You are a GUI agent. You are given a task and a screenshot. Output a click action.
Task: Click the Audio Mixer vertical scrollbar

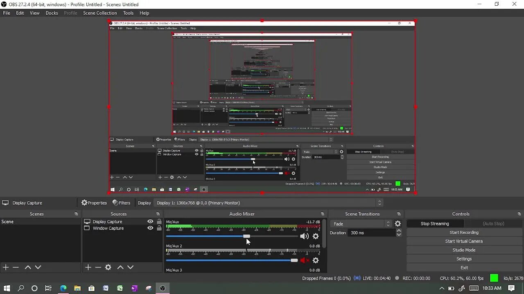click(324, 234)
